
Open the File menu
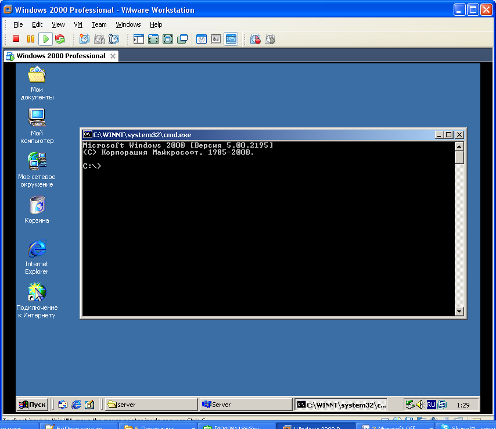pos(18,24)
